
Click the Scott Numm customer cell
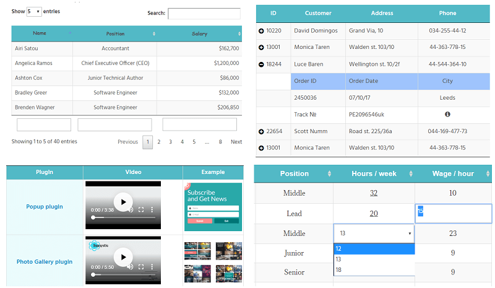318,131
